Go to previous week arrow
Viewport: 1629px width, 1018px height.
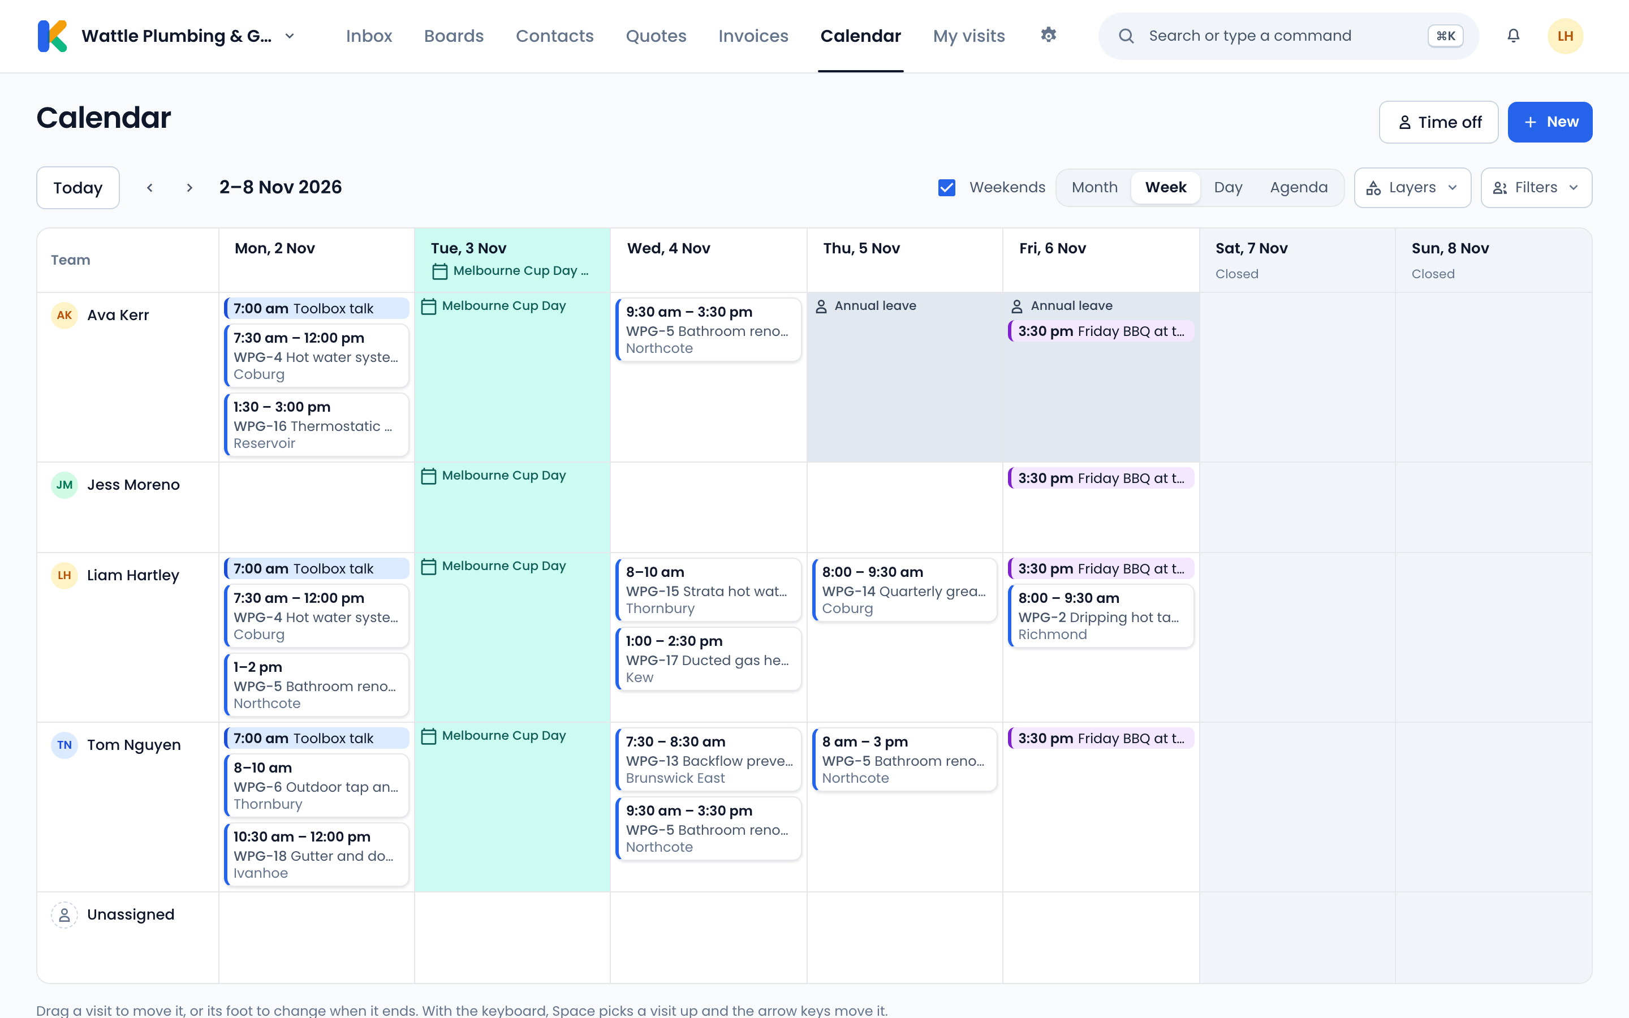[x=149, y=188]
